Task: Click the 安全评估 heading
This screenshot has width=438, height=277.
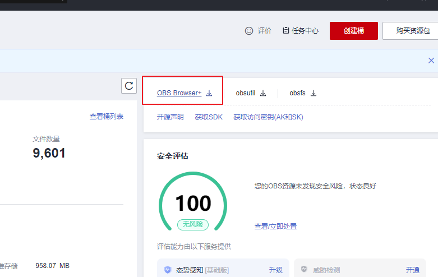Action: (x=173, y=156)
